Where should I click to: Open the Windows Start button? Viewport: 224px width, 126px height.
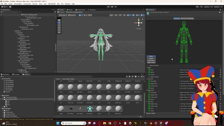58,123
